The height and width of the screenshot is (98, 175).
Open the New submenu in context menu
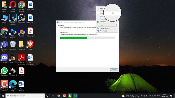click(x=107, y=25)
